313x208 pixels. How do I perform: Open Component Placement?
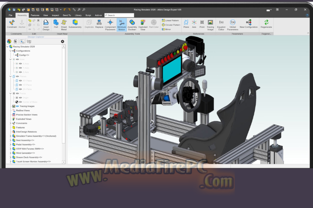coord(110,25)
